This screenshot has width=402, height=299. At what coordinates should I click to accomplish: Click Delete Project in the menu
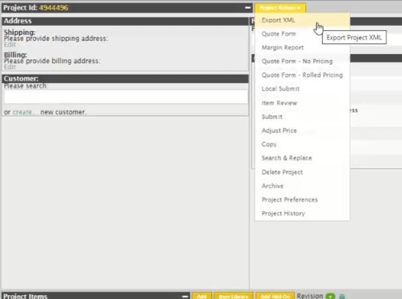pos(282,172)
